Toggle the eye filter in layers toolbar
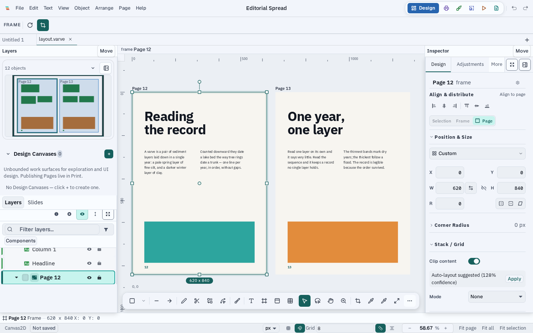The image size is (533, 333). pyautogui.click(x=82, y=214)
